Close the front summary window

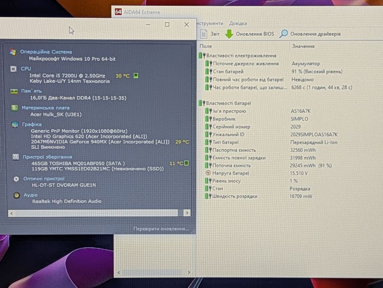(187, 24)
